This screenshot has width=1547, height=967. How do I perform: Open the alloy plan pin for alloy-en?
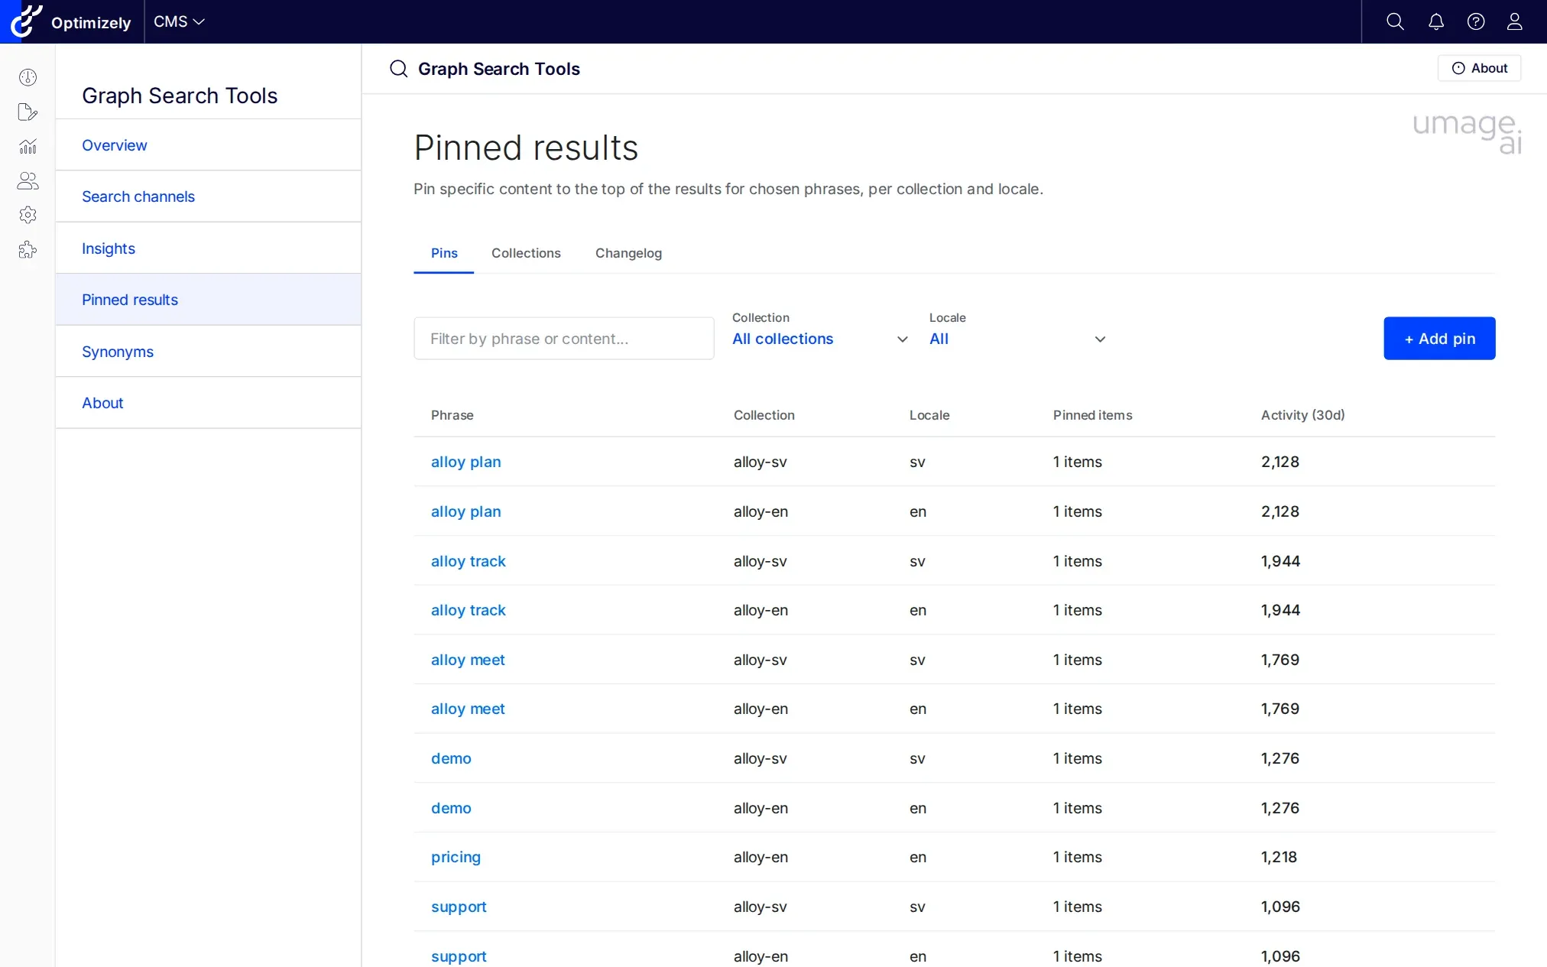pyautogui.click(x=465, y=511)
